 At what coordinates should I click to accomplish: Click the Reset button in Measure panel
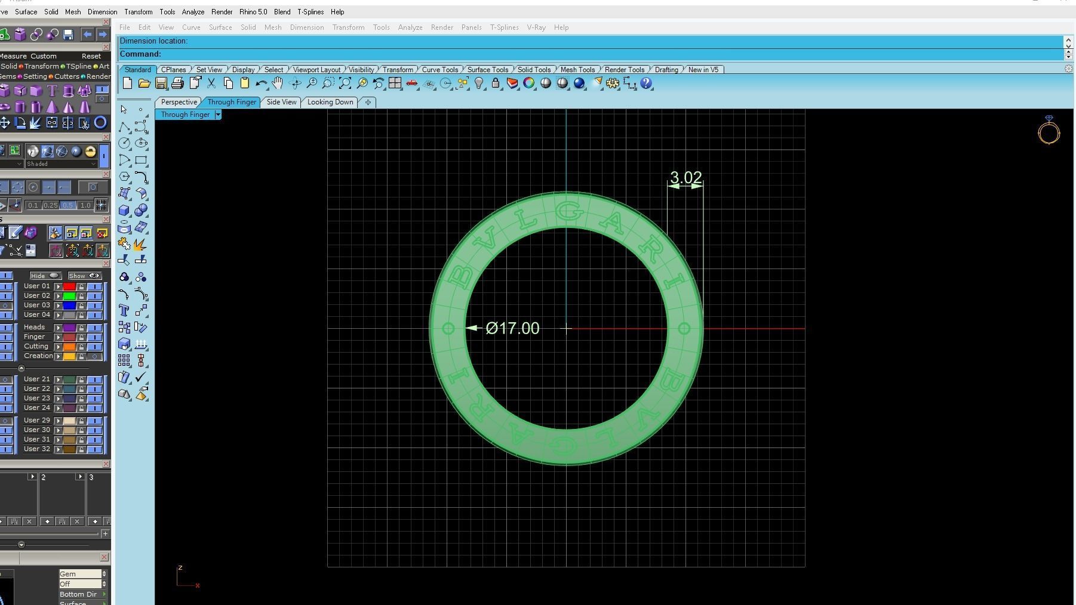coord(91,56)
